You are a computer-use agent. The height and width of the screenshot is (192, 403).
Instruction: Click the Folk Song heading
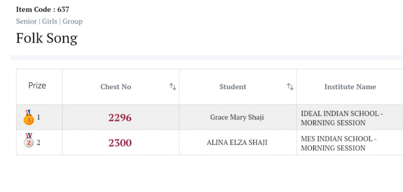(47, 38)
